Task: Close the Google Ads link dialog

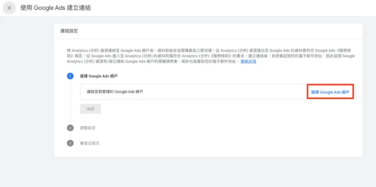Action: click(9, 8)
